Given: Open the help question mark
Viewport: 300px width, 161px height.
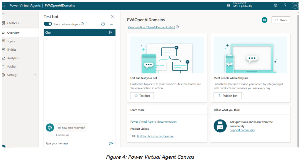Looking at the screenshot, I should (285, 5).
